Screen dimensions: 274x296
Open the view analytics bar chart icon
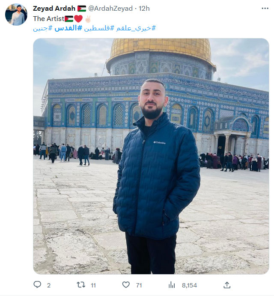pyautogui.click(x=172, y=285)
